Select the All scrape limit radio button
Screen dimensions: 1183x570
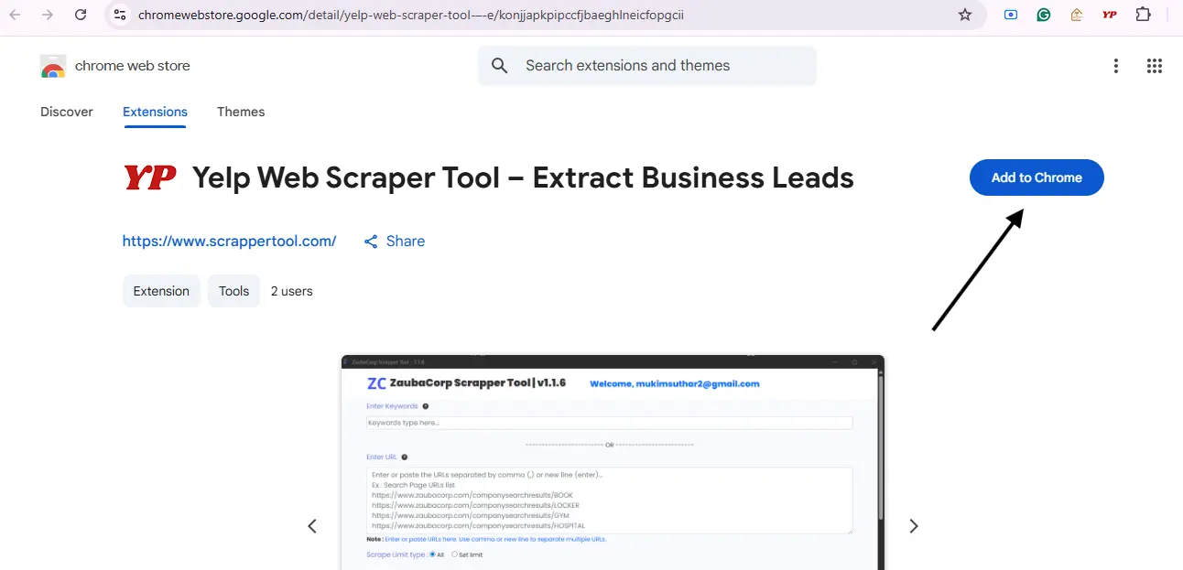pyautogui.click(x=433, y=554)
